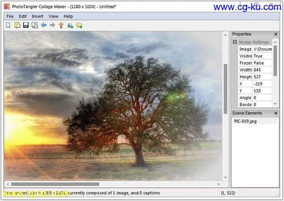Screen dimensions: 284x201
Task: Click the Scene Elements panel title
Action: coord(247,113)
